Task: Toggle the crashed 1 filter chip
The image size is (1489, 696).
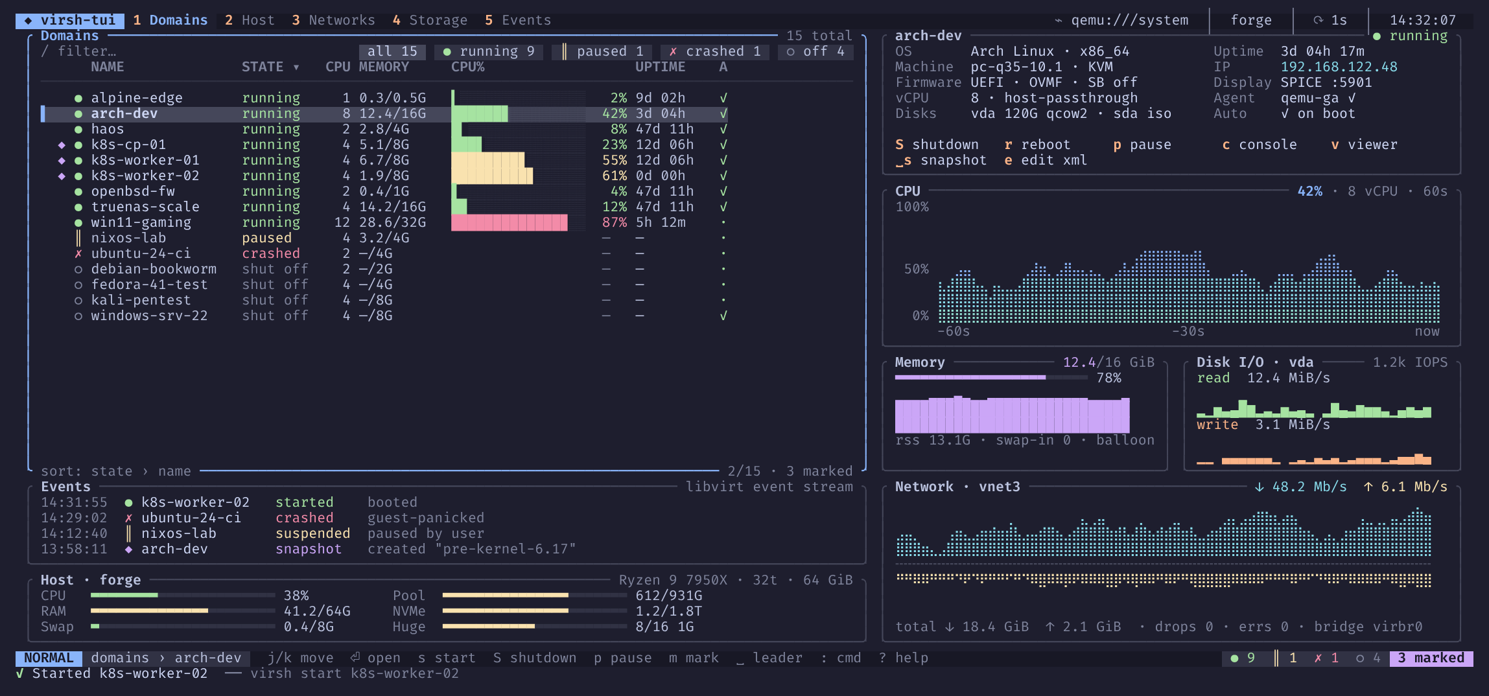Action: pos(714,51)
